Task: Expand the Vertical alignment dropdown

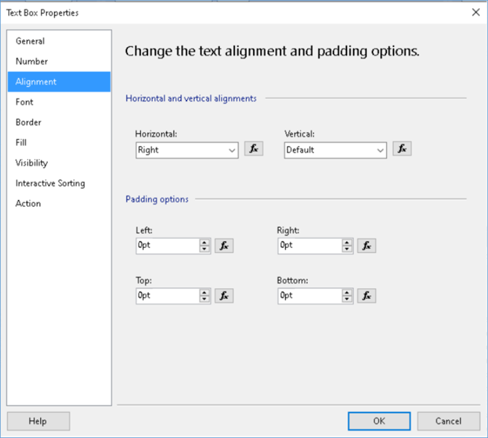Action: pyautogui.click(x=379, y=150)
